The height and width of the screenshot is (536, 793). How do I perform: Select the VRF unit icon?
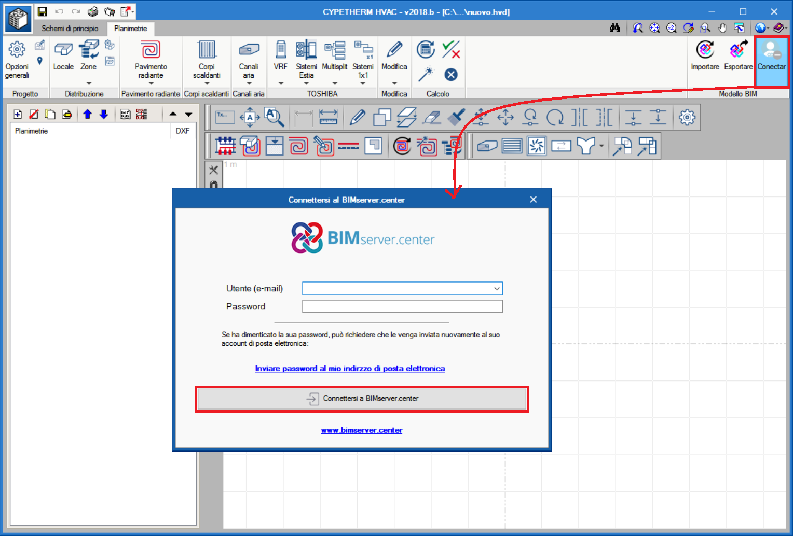tap(281, 50)
